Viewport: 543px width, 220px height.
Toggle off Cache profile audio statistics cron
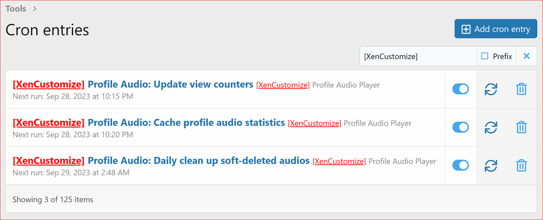(460, 127)
